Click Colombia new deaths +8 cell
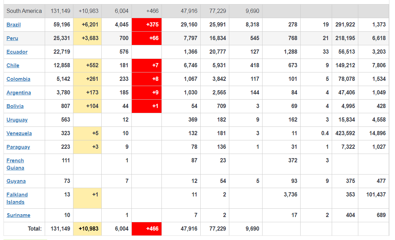Viewport: 395px width, 240px height. (x=146, y=79)
